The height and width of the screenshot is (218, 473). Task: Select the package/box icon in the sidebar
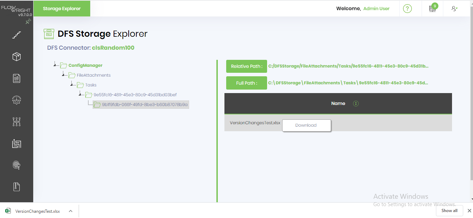pos(16,57)
